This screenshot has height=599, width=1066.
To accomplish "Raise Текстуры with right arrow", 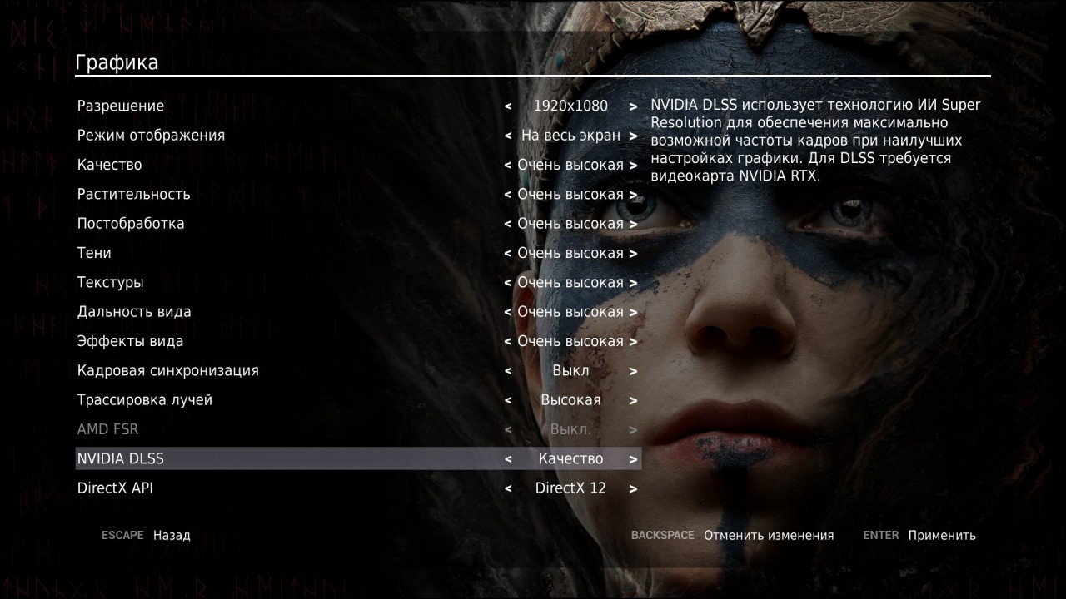I will [633, 283].
